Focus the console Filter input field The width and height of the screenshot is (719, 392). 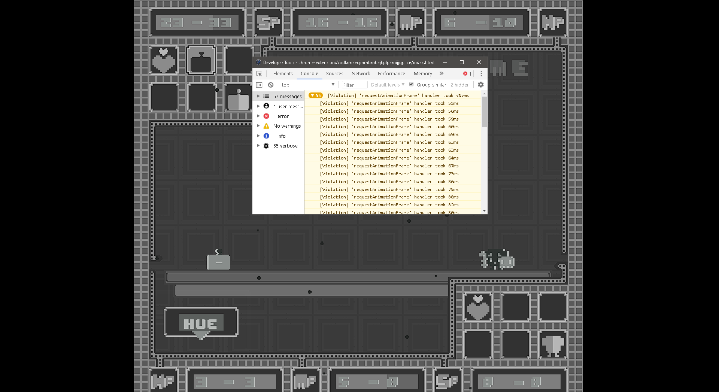point(354,85)
